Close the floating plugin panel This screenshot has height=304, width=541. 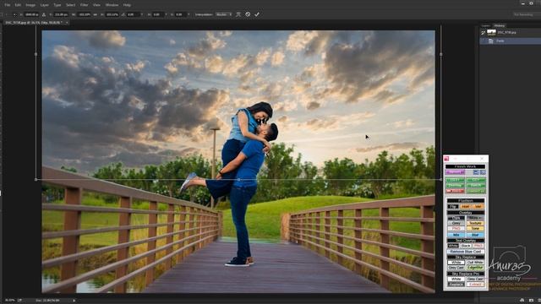coord(482,159)
